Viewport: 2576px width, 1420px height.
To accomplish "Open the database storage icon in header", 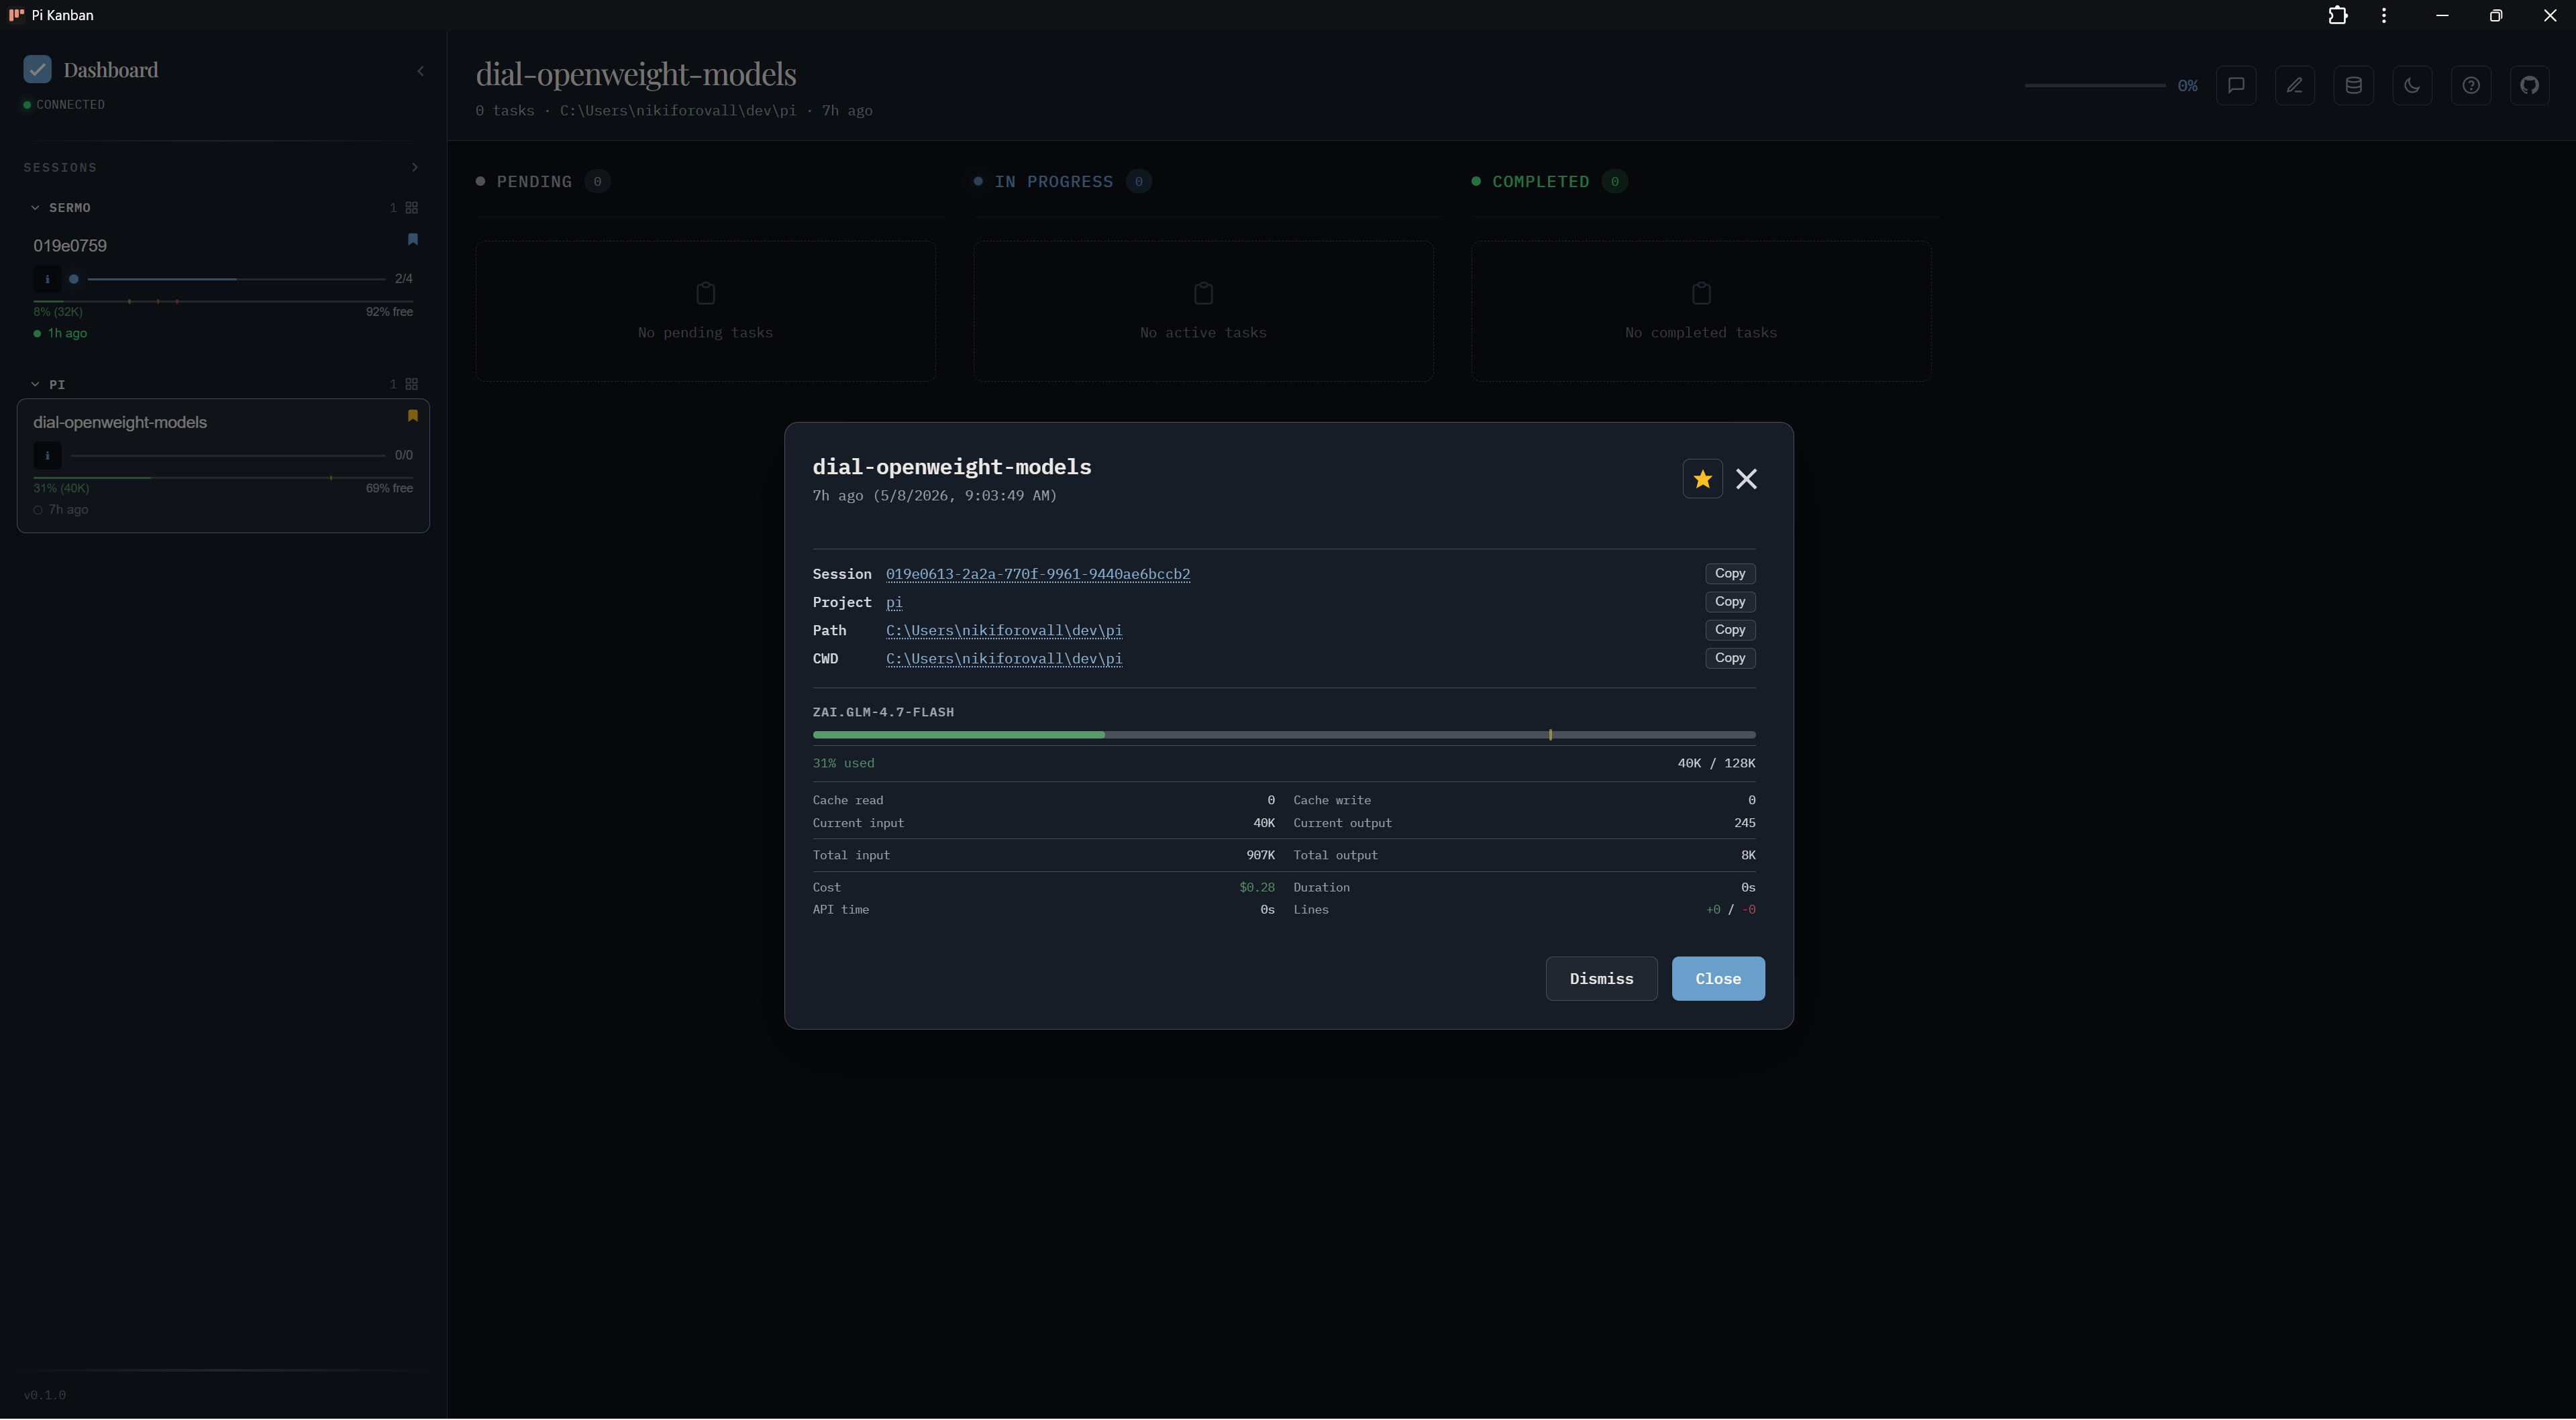I will [x=2353, y=85].
